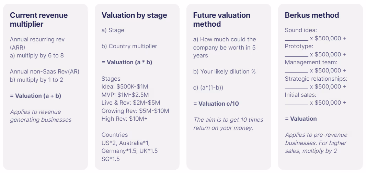Click the Initial sales blank field
366x173 pixels.
[x=296, y=103]
